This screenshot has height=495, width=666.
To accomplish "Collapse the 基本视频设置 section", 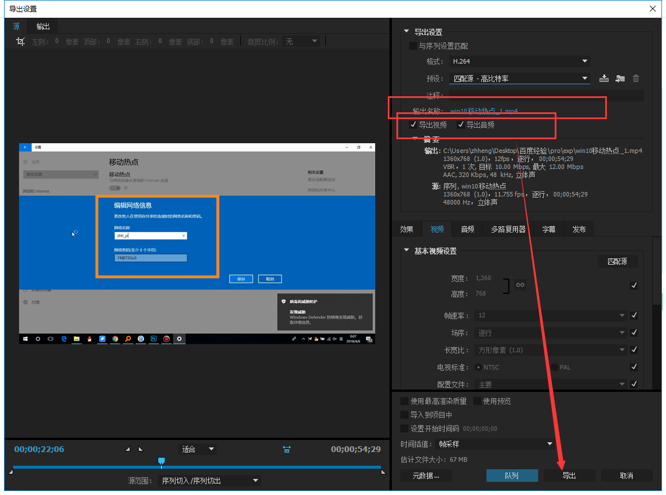I will point(407,250).
